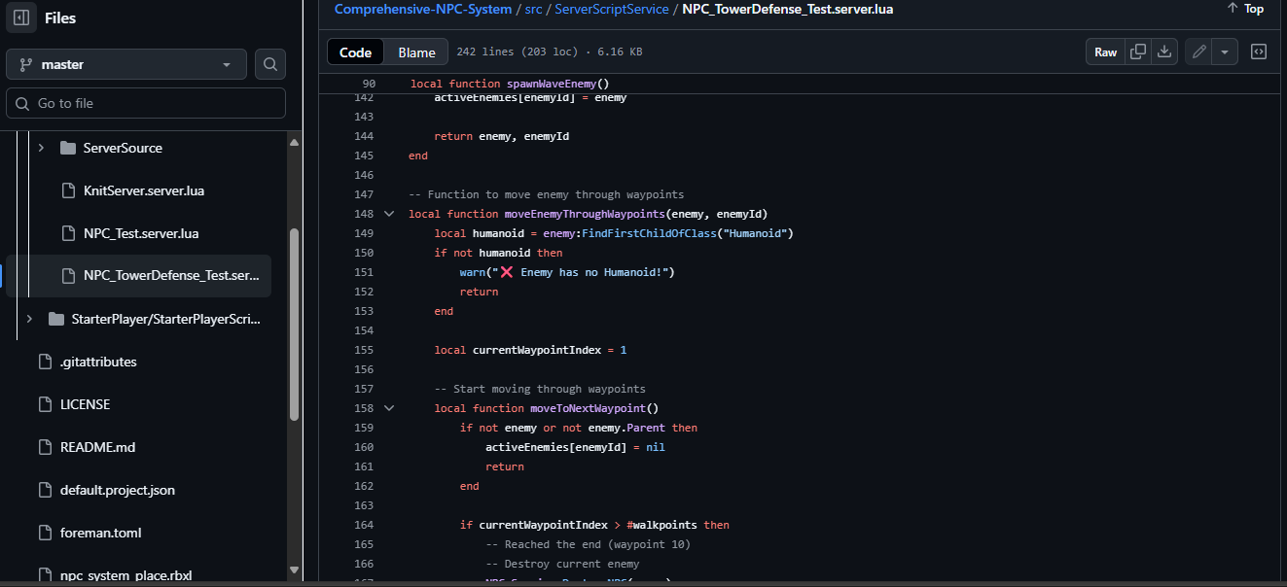Open the ServerScriptService breadcrumb link
Image resolution: width=1287 pixels, height=587 pixels.
tap(611, 9)
